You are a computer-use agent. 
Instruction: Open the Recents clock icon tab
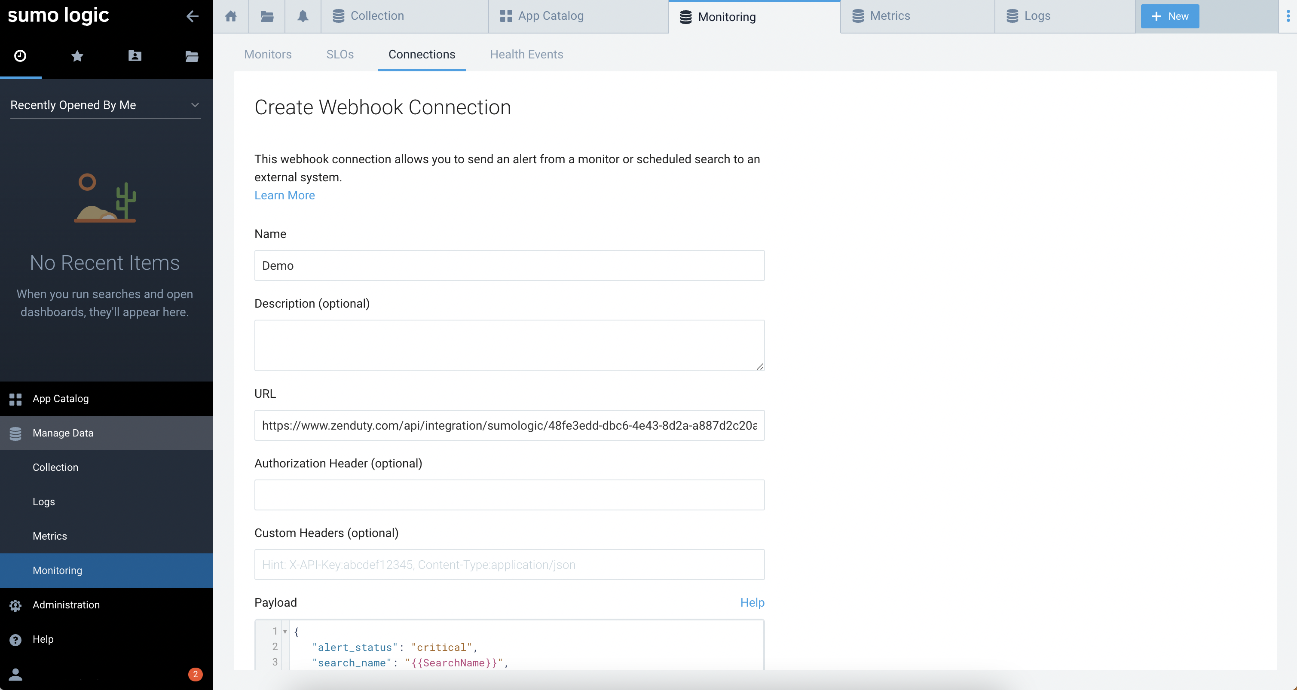pyautogui.click(x=20, y=55)
